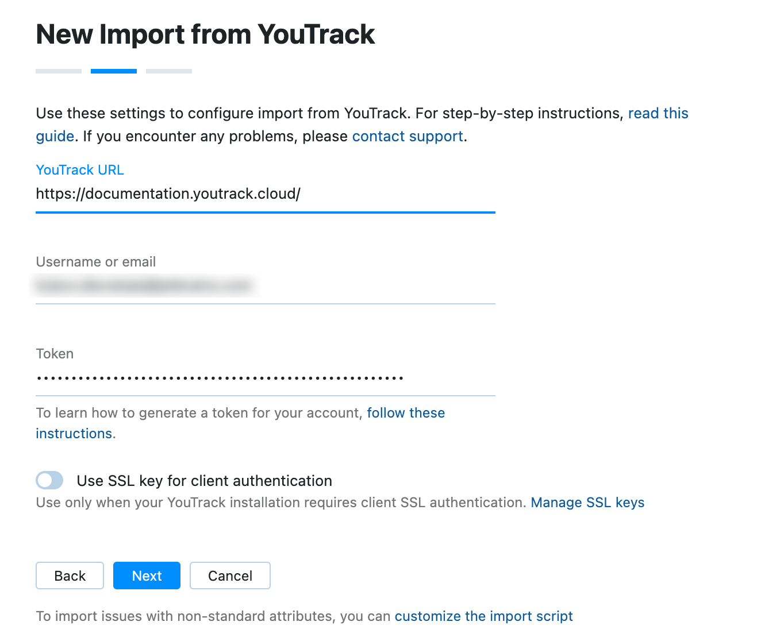
Task: Click the blue "YouTrack URL" label link
Action: pos(80,169)
